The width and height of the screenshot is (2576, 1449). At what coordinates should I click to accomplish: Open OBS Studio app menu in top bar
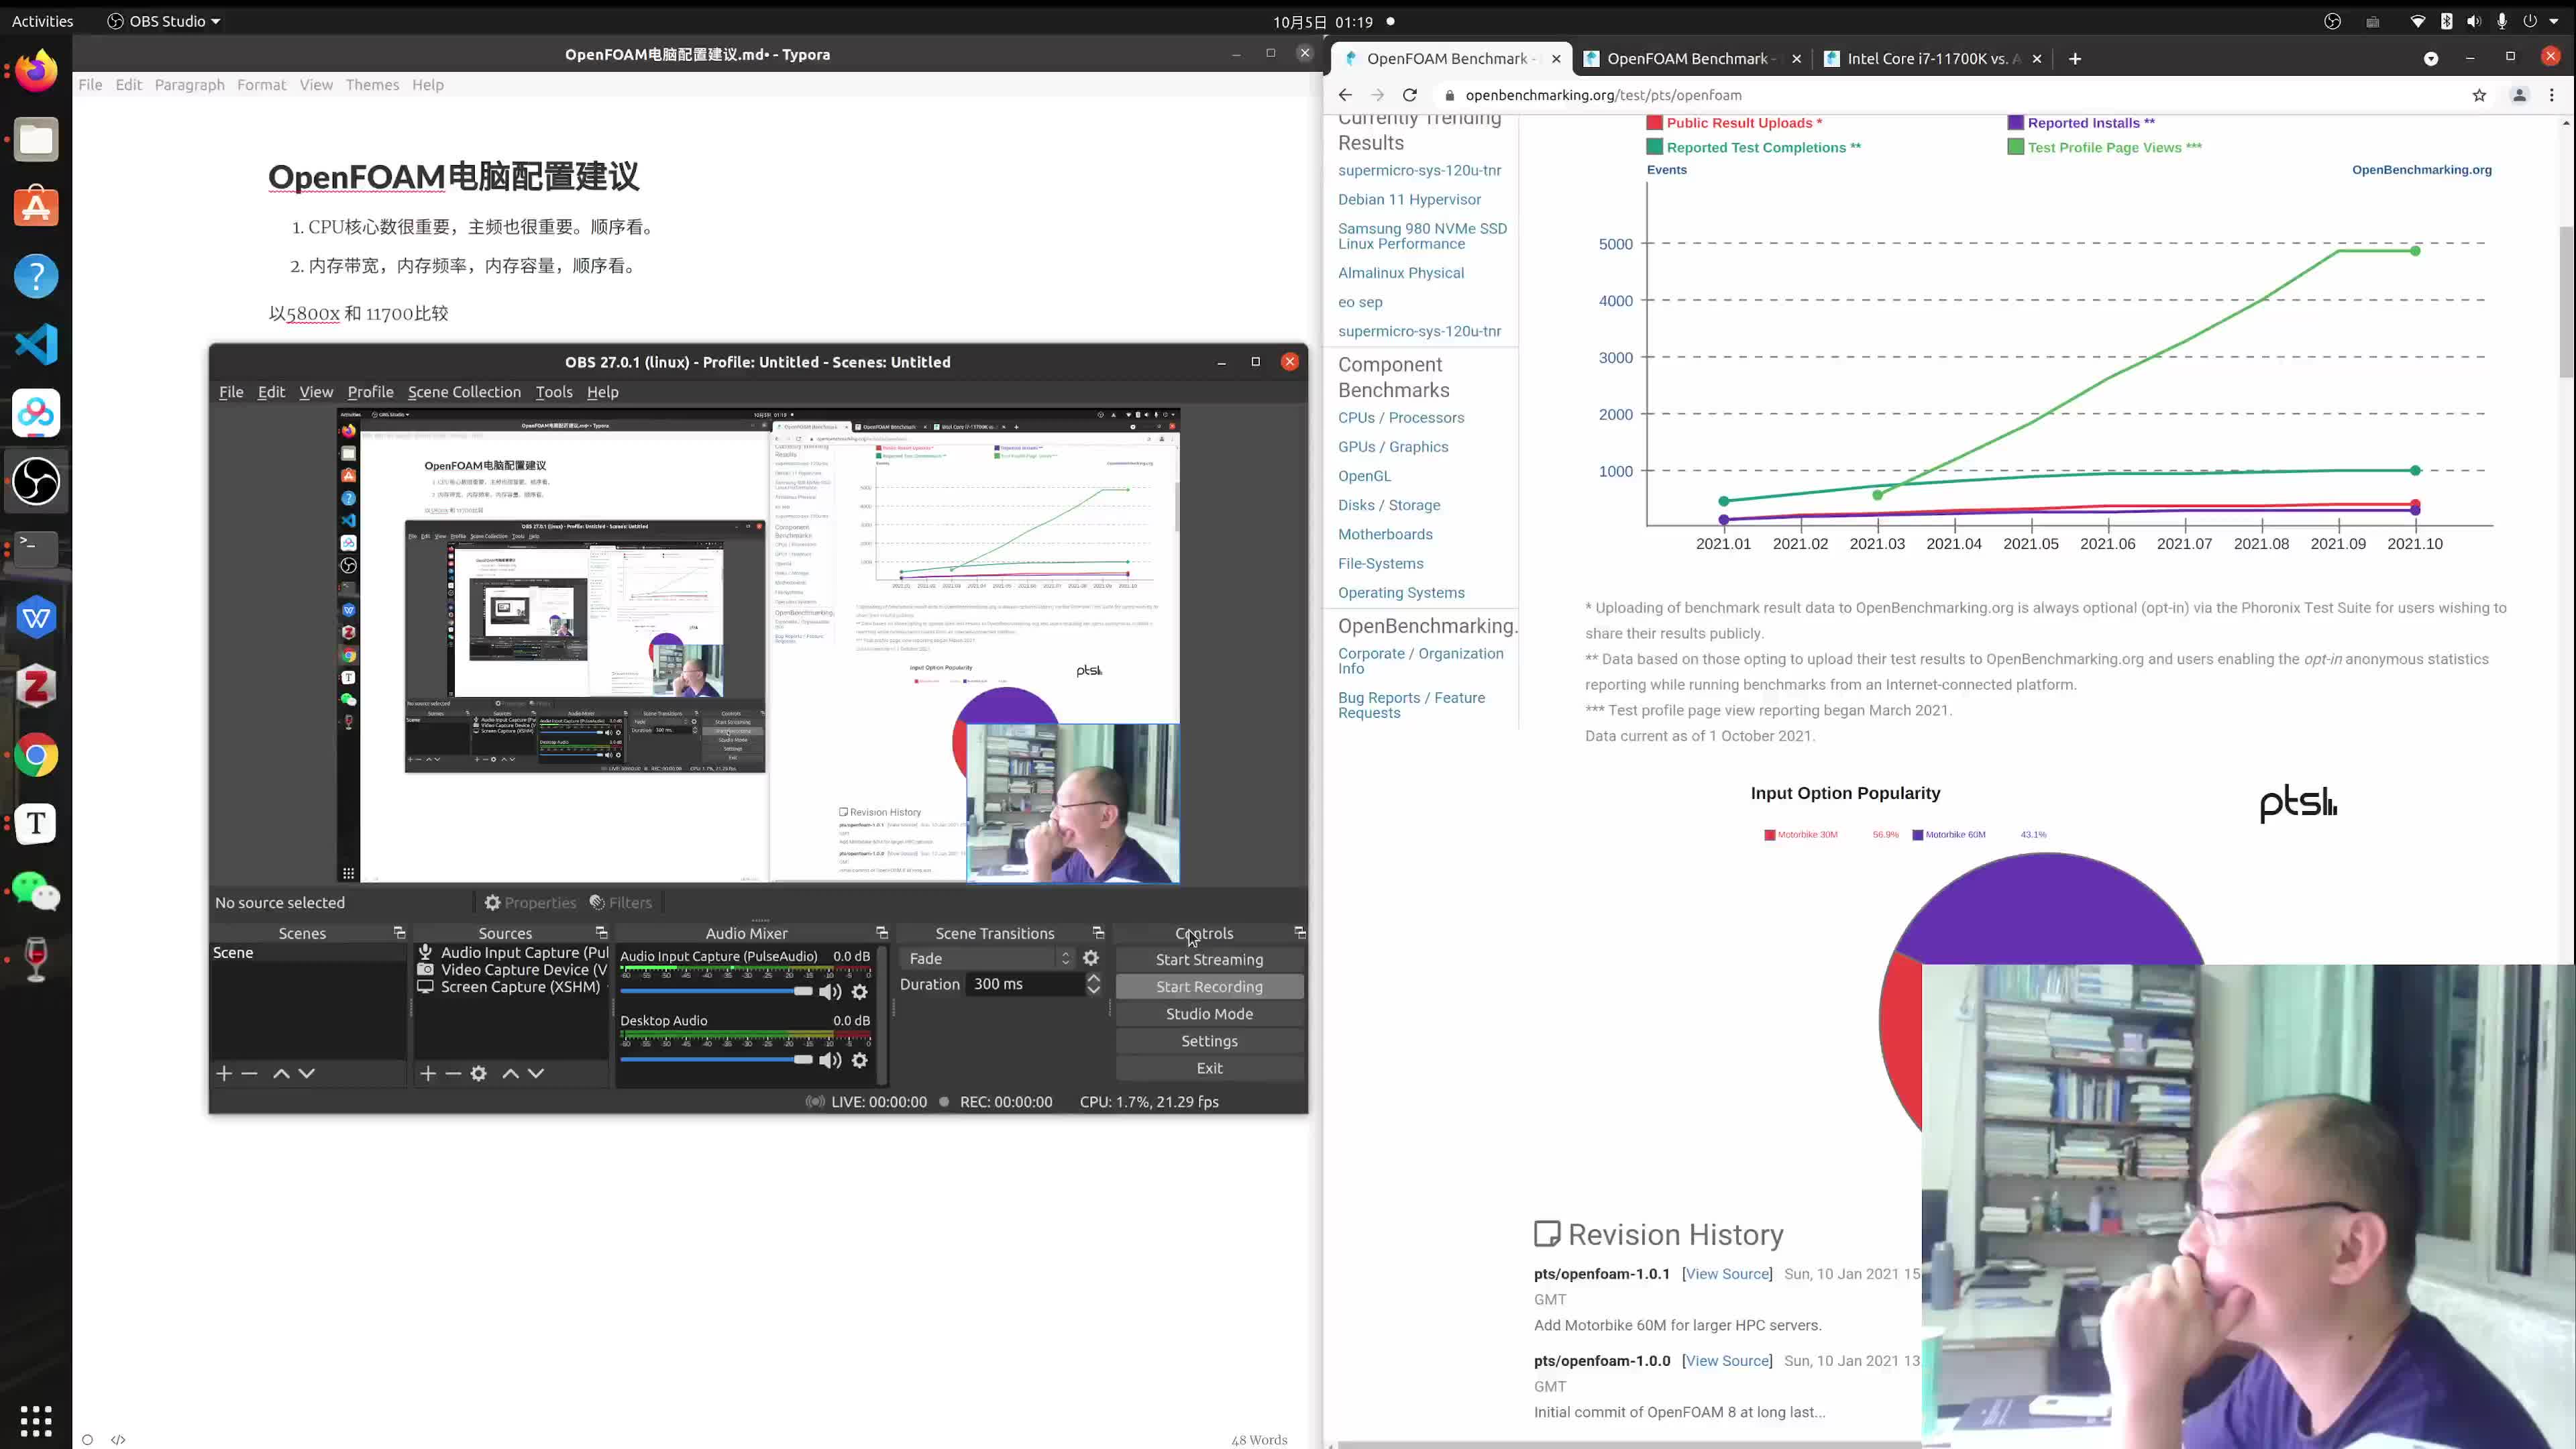(163, 21)
